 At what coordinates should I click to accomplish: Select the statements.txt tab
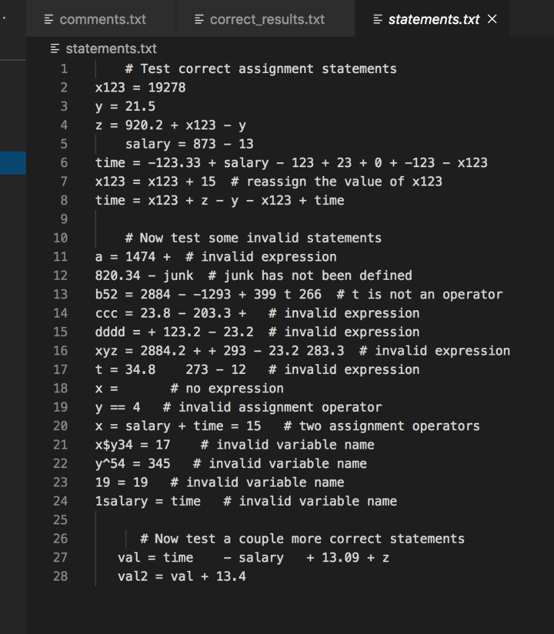click(428, 19)
